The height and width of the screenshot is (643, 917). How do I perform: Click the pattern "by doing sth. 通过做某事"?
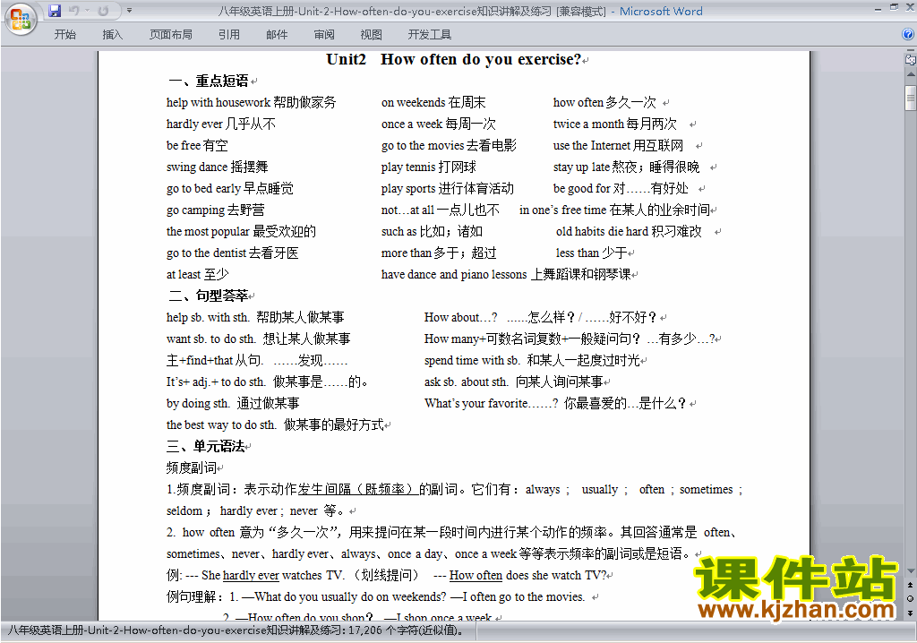coord(233,403)
